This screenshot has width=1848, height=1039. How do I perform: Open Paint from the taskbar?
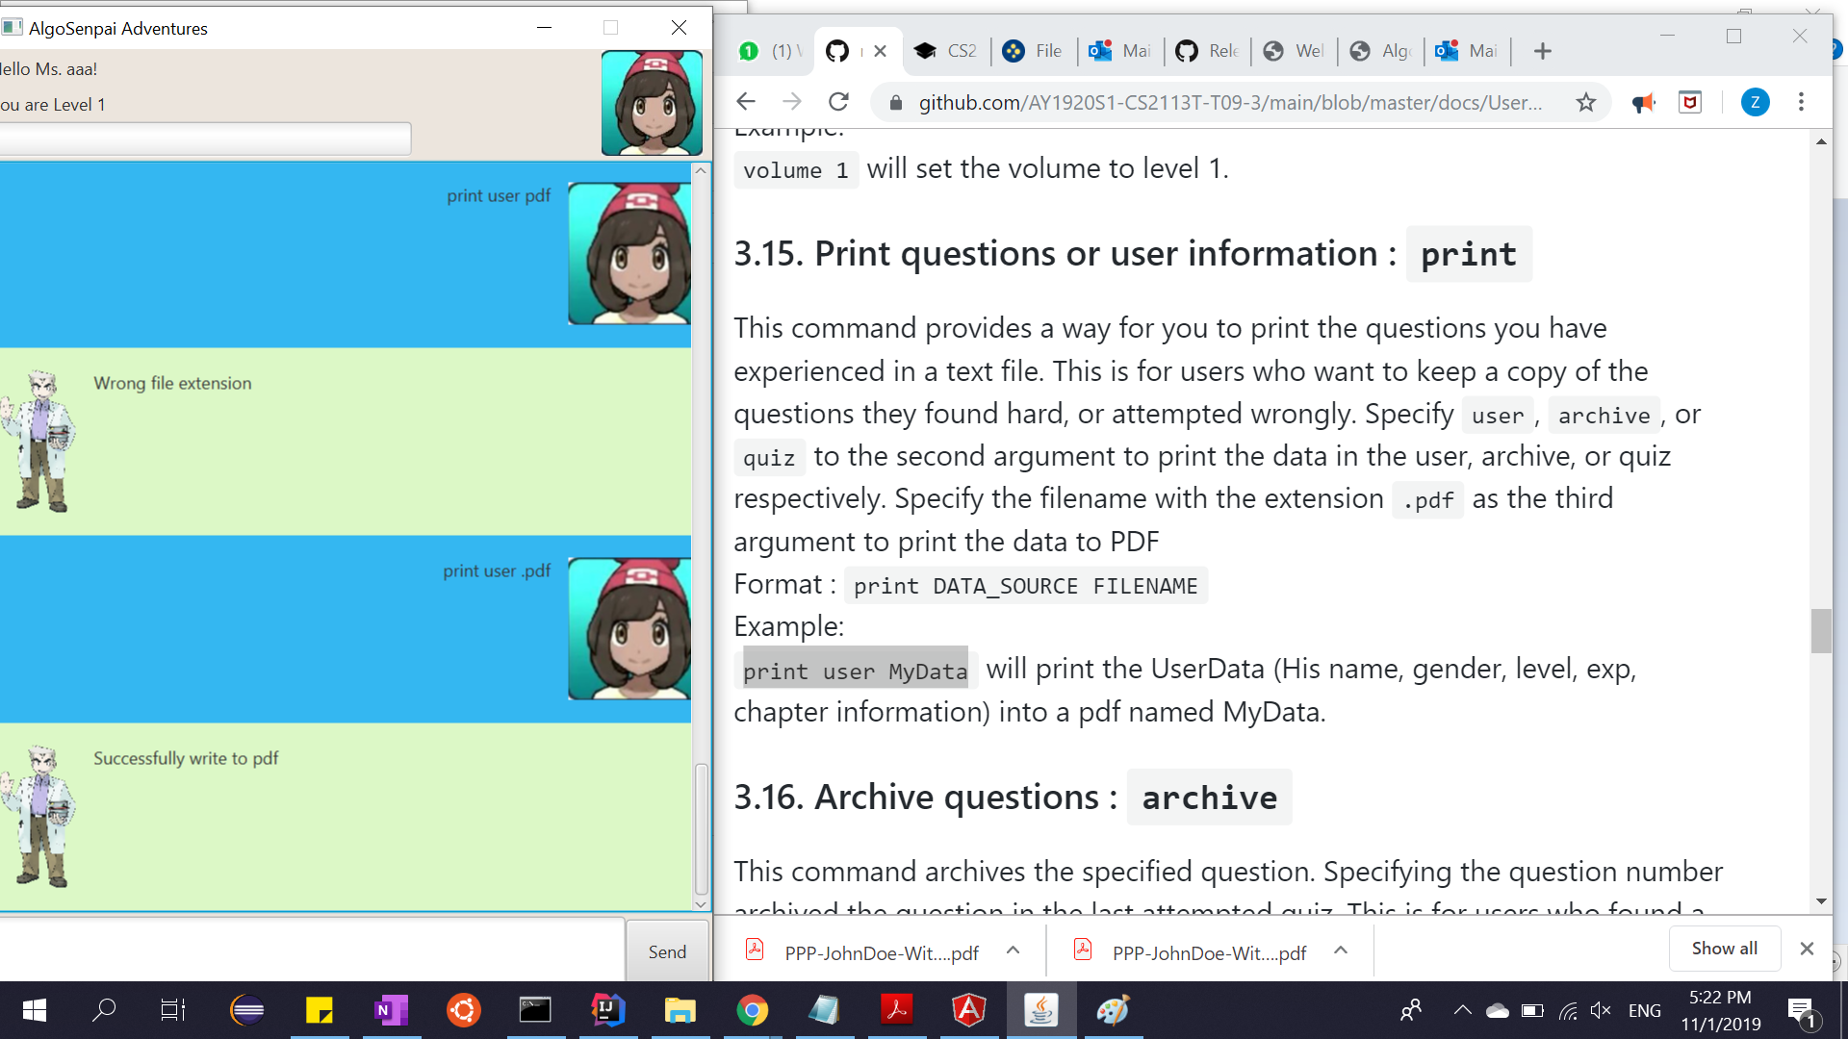pyautogui.click(x=1114, y=1010)
